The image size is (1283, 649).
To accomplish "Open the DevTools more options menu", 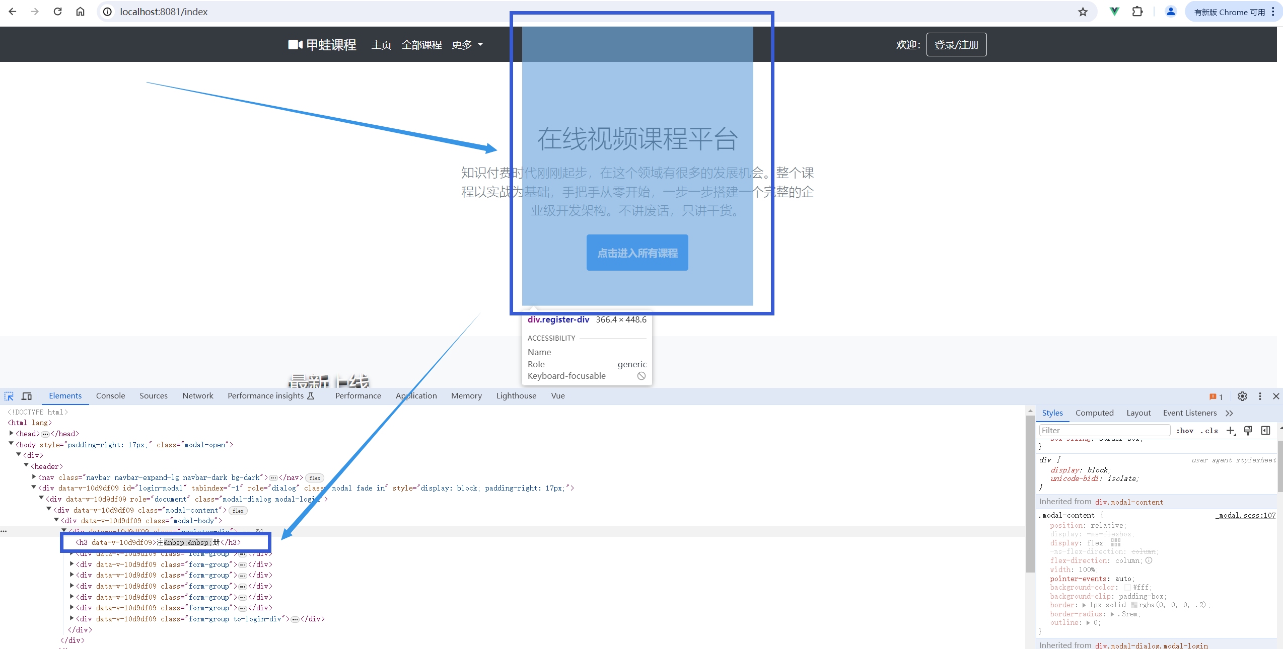I will (x=1259, y=396).
